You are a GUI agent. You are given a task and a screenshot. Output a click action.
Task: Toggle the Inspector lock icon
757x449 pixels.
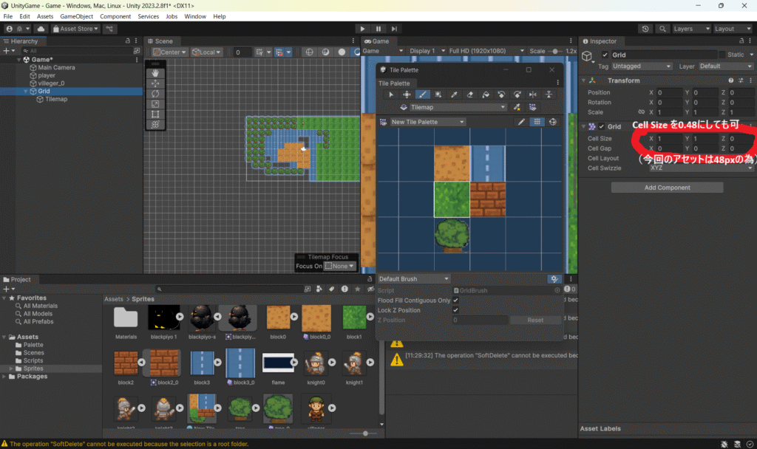pyautogui.click(x=741, y=41)
